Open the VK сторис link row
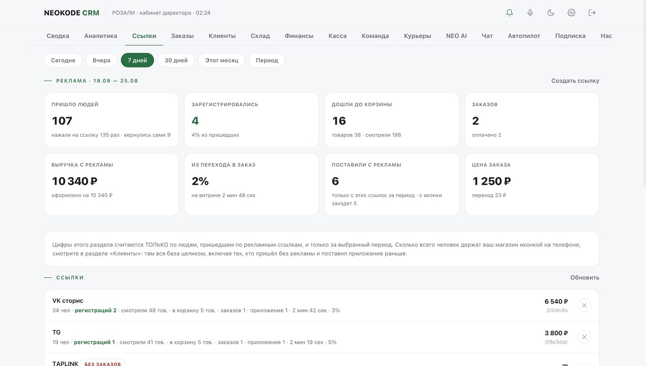This screenshot has height=366, width=646. pyautogui.click(x=321, y=305)
